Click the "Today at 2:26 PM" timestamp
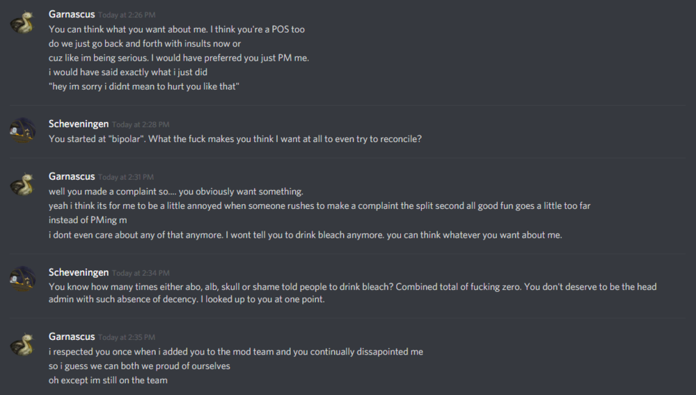 click(126, 15)
